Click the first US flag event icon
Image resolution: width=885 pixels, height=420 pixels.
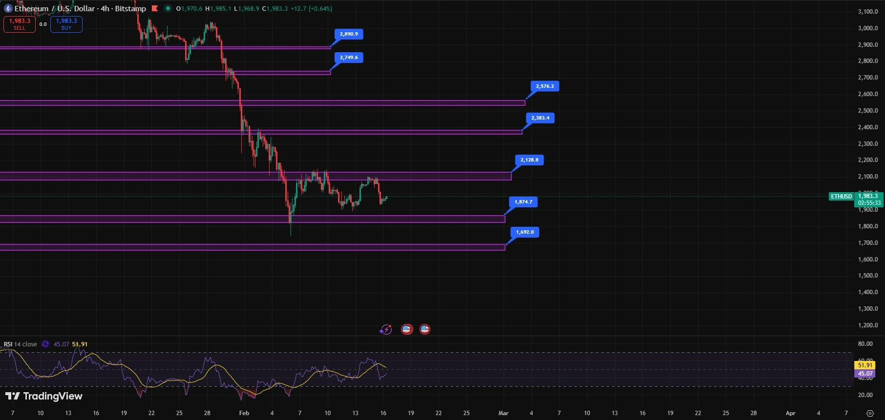click(406, 329)
